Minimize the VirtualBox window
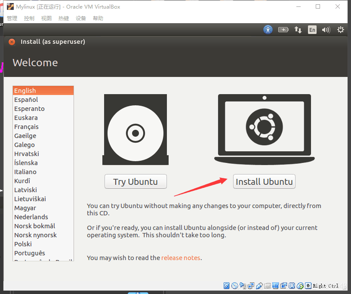The image size is (351, 294). pyautogui.click(x=299, y=6)
